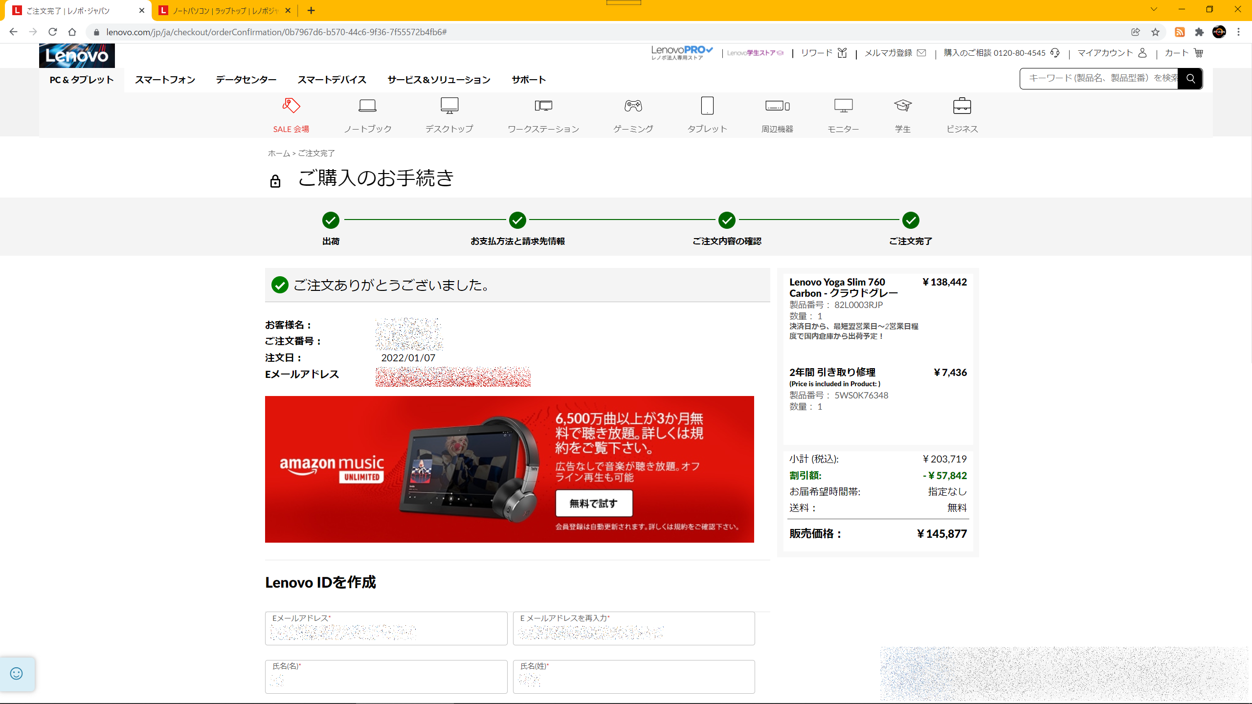The height and width of the screenshot is (704, 1252).
Task: Click the 出荷 step checkmark
Action: point(331,220)
